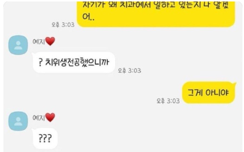This screenshot has width=244, height=152.
Task: Click the pointed tail of the '그게 아니야' bubble
Action: (234, 84)
